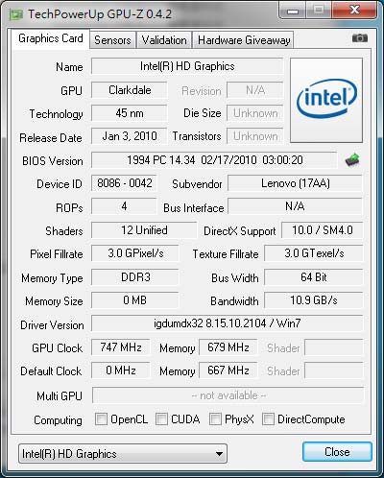The width and height of the screenshot is (384, 478).
Task: Click the Name field showing Intel(R) HD Graphics
Action: (x=187, y=66)
